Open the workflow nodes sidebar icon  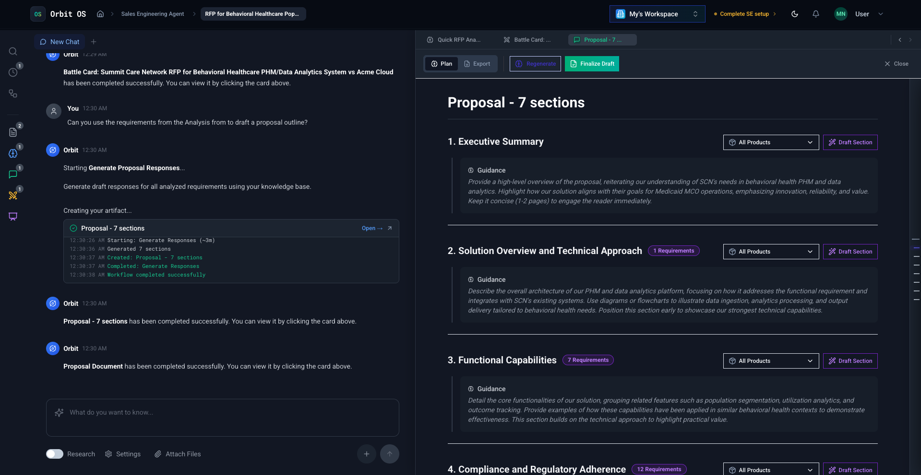pyautogui.click(x=13, y=93)
